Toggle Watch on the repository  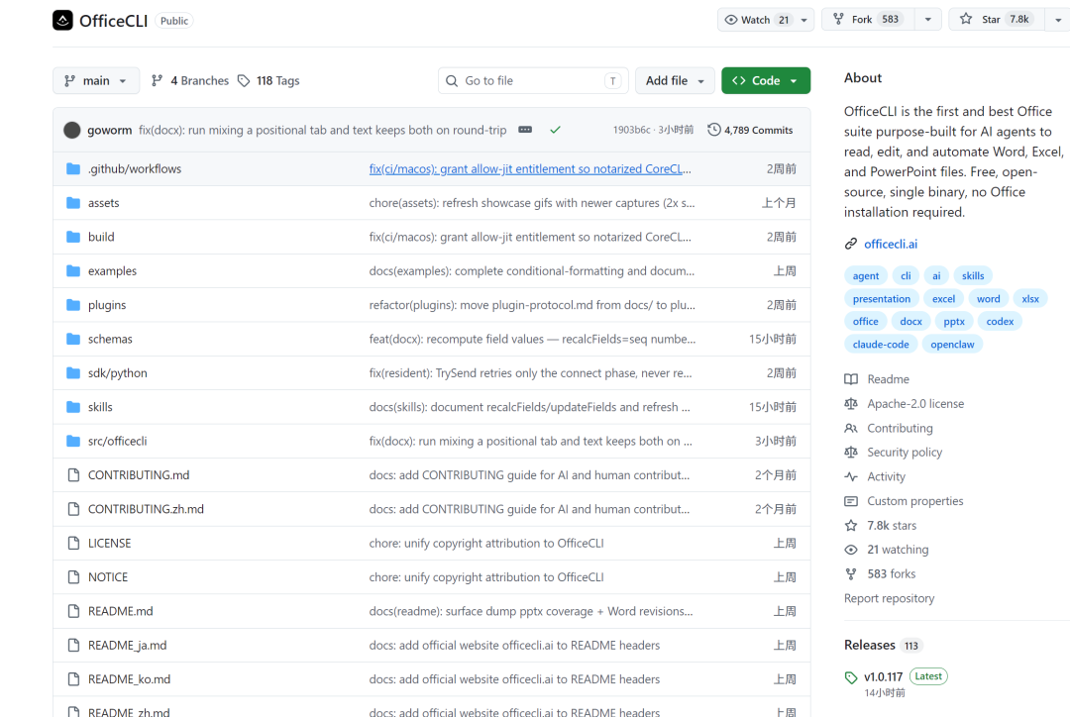tap(756, 20)
